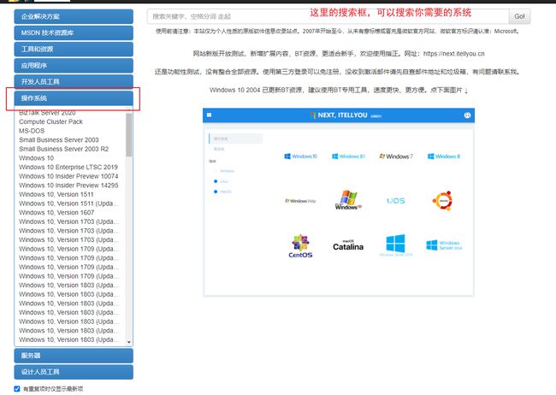Select Windows 10 Enterprise LTSC 2019
The width and height of the screenshot is (556, 395).
pos(68,167)
